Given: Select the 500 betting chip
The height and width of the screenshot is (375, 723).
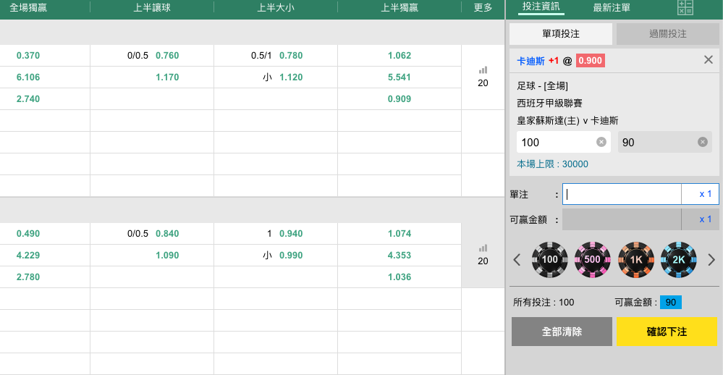Looking at the screenshot, I should [593, 259].
